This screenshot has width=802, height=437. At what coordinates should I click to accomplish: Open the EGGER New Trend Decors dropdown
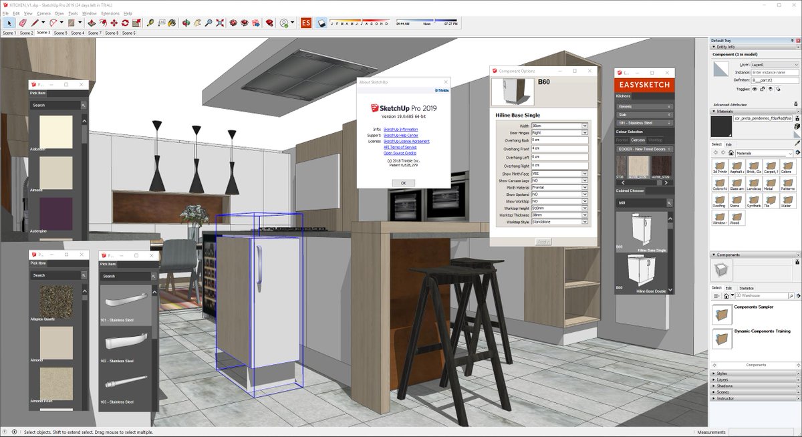point(644,149)
